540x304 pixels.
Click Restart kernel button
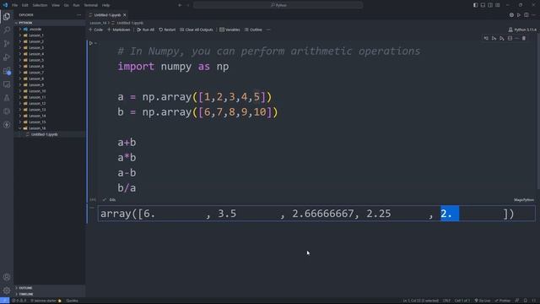click(167, 30)
